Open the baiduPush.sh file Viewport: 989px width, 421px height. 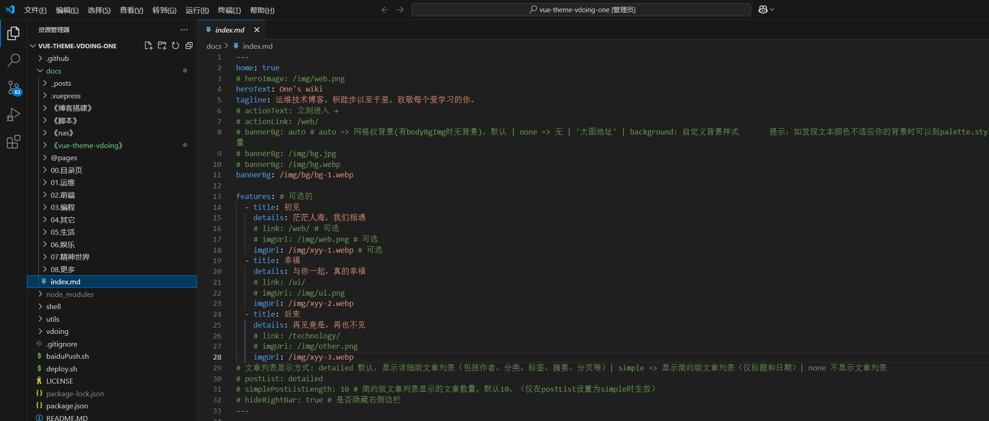click(112, 356)
